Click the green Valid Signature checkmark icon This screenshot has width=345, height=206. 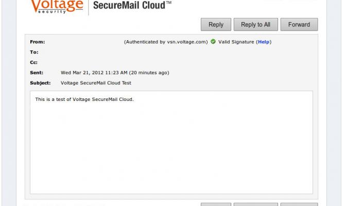pyautogui.click(x=213, y=42)
